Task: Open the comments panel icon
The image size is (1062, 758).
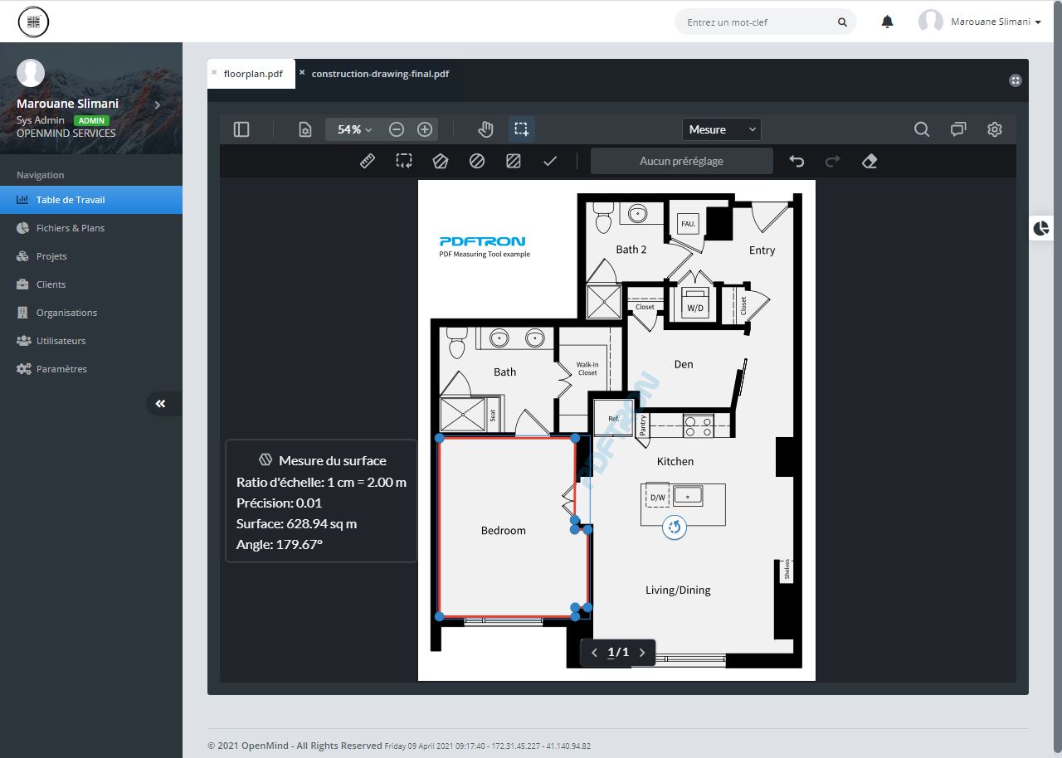Action: point(958,129)
